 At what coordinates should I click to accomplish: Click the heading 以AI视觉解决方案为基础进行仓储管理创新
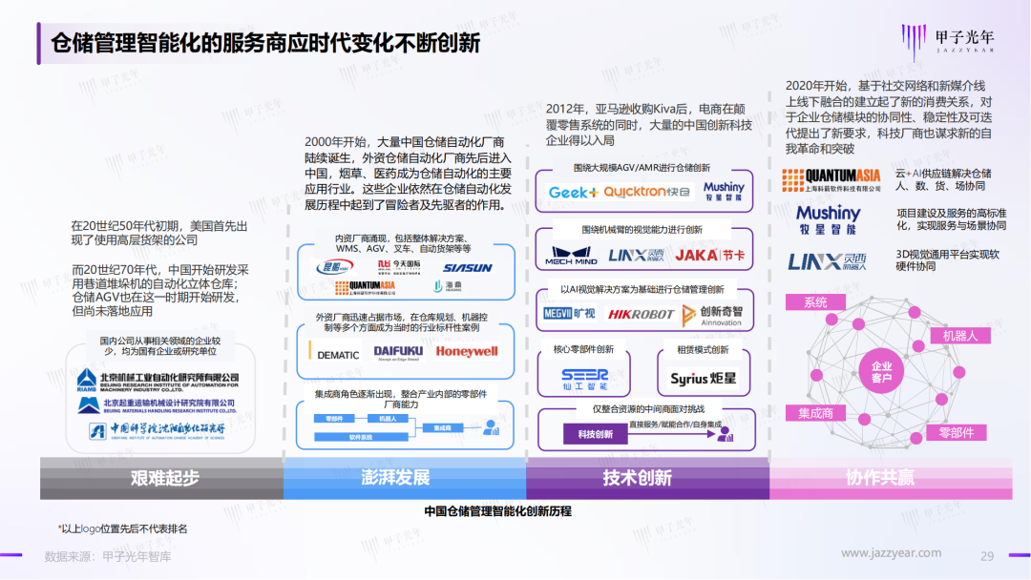[x=642, y=289]
